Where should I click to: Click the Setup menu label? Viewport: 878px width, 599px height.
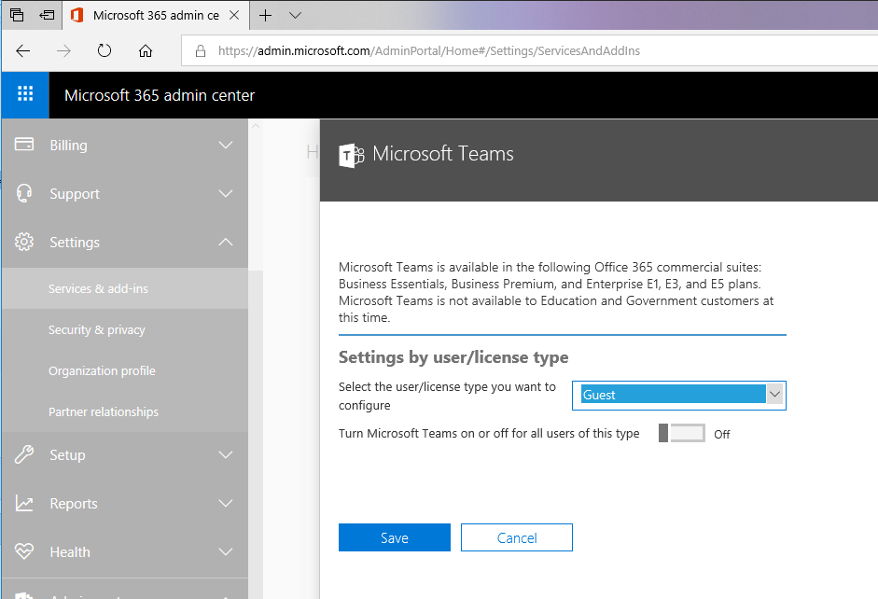pyautogui.click(x=67, y=454)
